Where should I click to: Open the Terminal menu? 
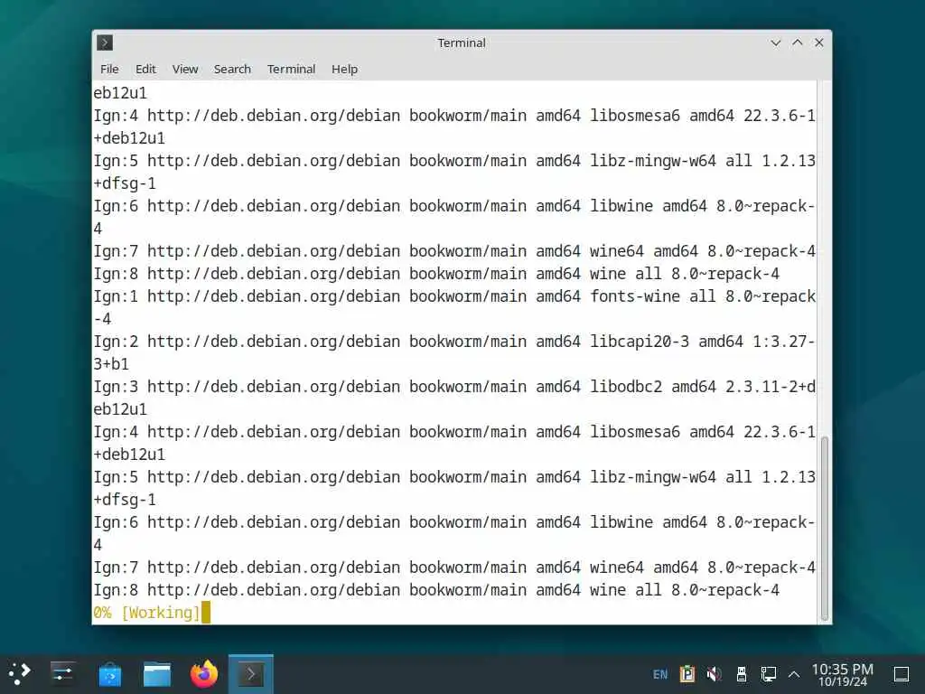291,69
